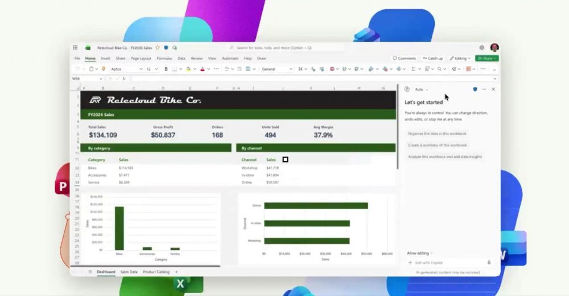The image size is (569, 296).
Task: Open the app launcher grid icon
Action: coord(75,48)
